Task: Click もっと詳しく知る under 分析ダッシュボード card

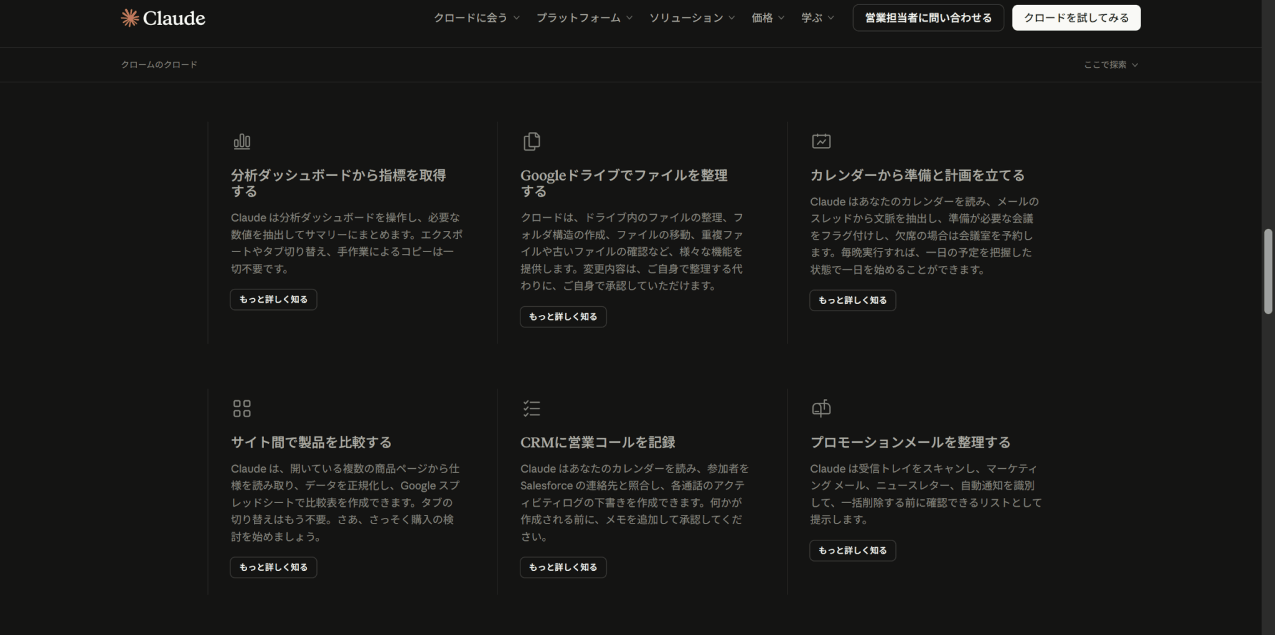Action: [273, 299]
